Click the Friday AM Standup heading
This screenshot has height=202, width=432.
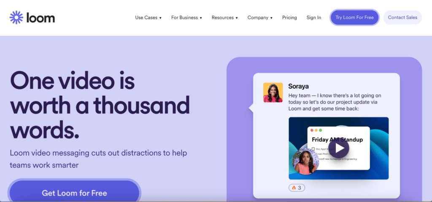click(x=337, y=140)
